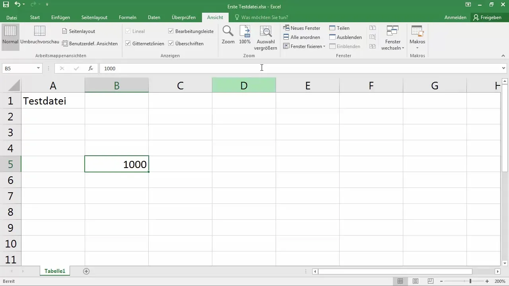Select column D header
This screenshot has height=286, width=509.
tap(244, 85)
